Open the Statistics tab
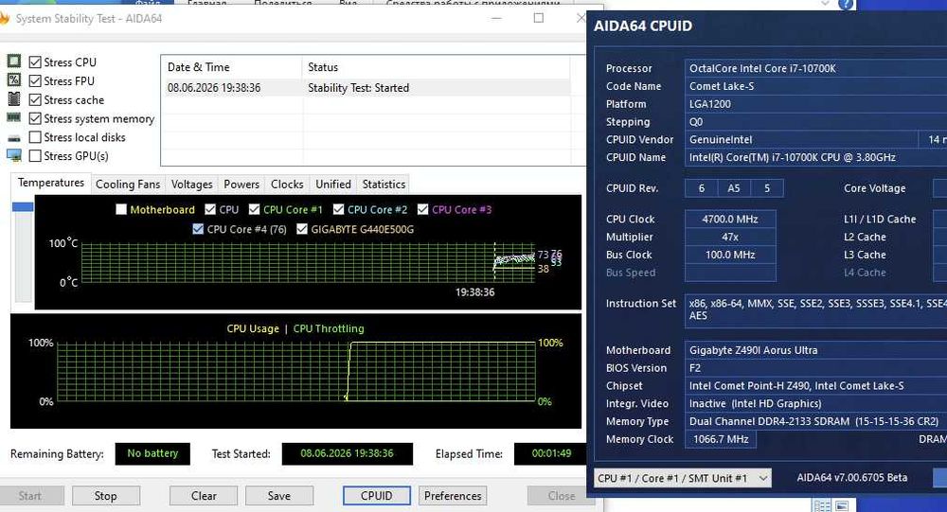 pyautogui.click(x=384, y=185)
